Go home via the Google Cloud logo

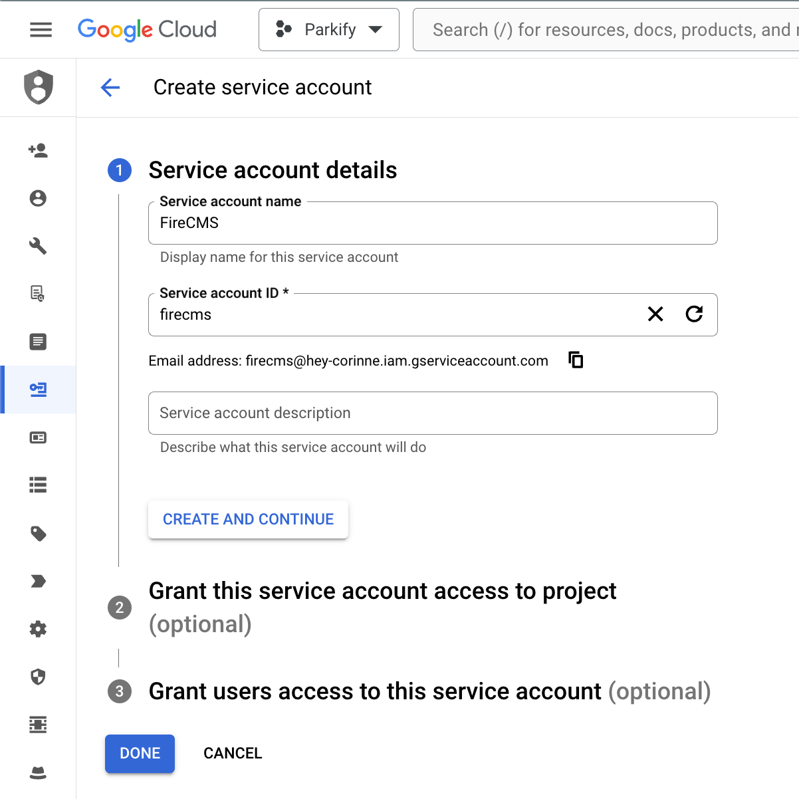click(x=147, y=29)
